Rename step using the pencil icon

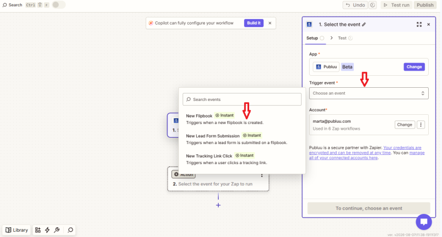(x=364, y=25)
